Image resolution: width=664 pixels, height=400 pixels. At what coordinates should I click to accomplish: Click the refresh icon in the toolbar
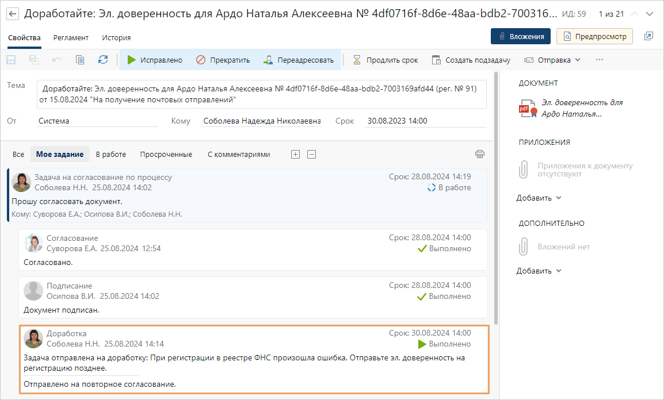click(103, 60)
